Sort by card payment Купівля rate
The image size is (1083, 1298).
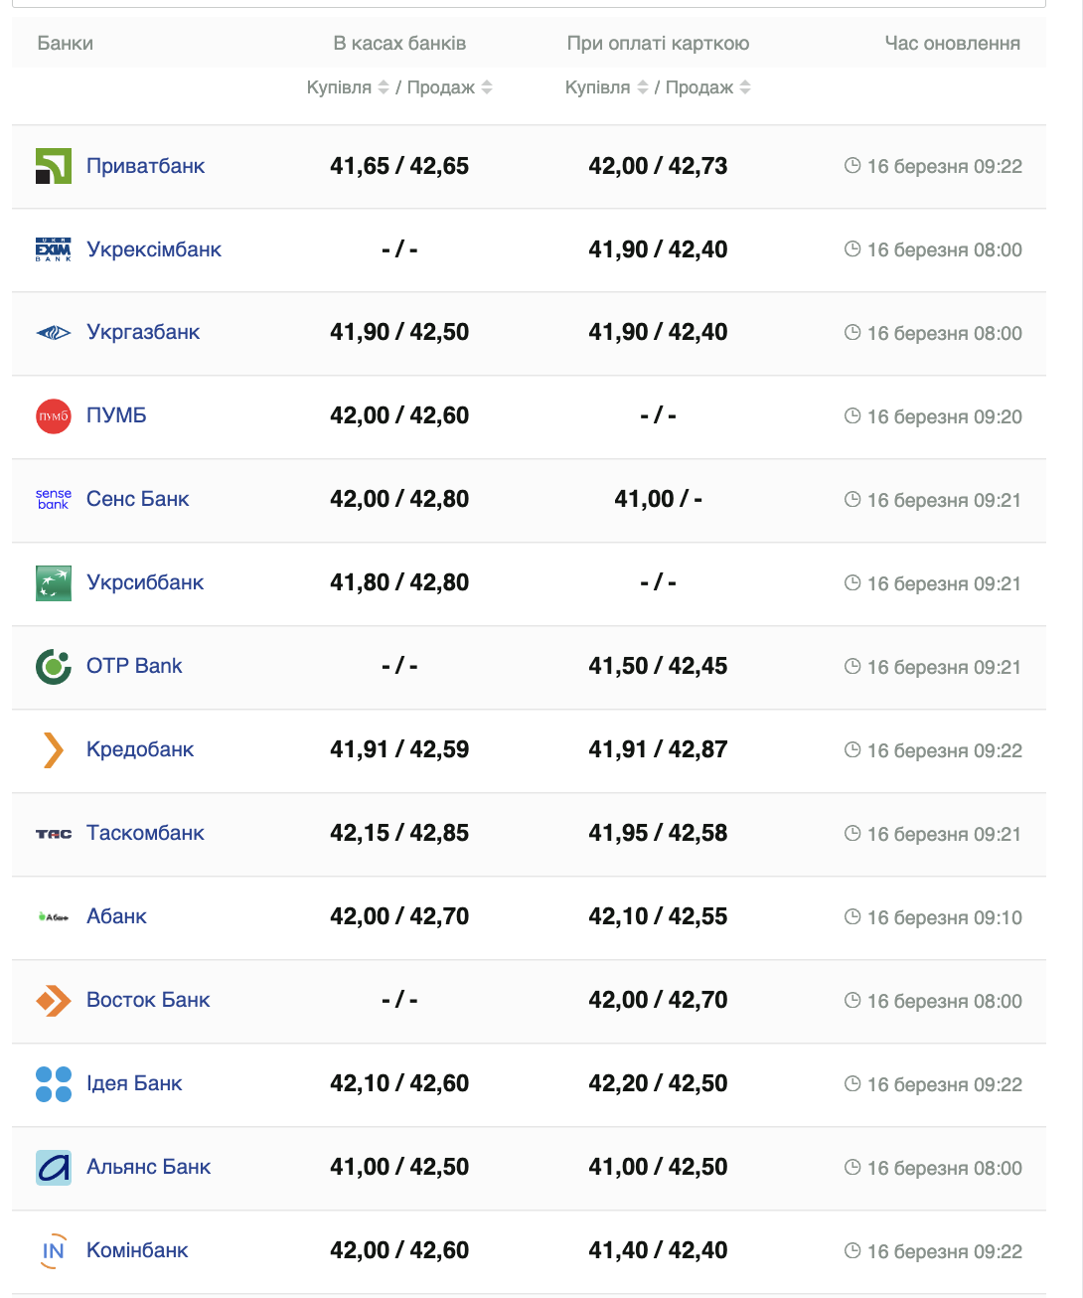pyautogui.click(x=643, y=87)
